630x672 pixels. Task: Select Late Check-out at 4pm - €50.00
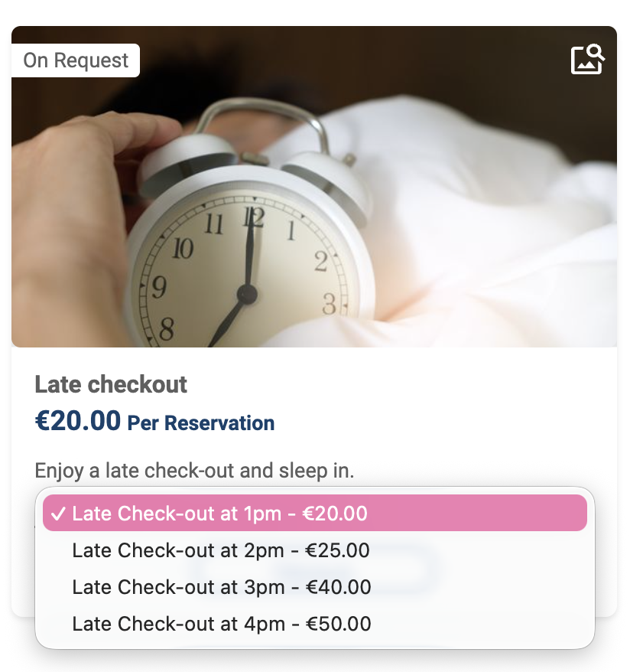(x=221, y=624)
